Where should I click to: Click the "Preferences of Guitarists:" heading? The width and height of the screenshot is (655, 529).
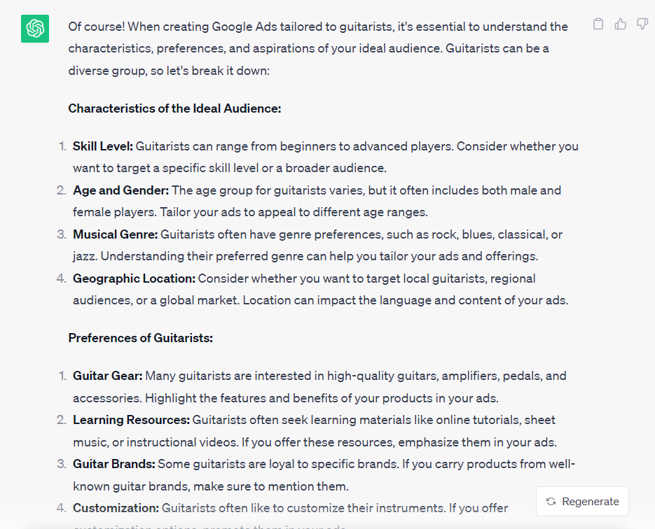pos(140,338)
